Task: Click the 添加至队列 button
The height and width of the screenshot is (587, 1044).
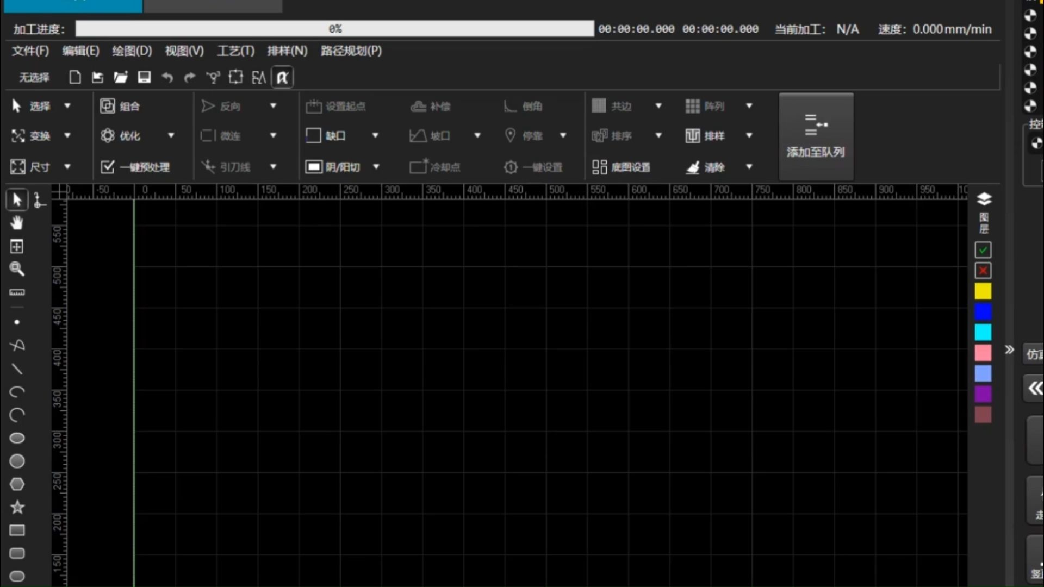Action: tap(816, 136)
